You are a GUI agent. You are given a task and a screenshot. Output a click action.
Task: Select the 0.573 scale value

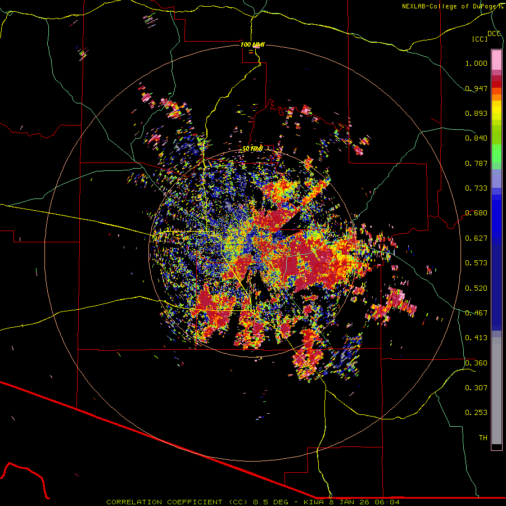[x=476, y=263]
